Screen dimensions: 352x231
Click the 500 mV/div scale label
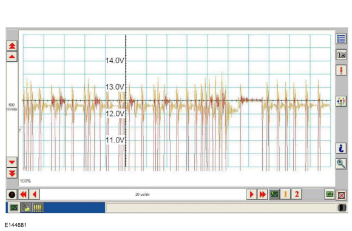[12, 107]
